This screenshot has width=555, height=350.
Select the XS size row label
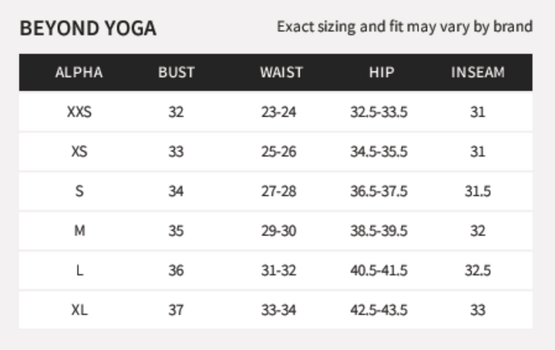(79, 152)
